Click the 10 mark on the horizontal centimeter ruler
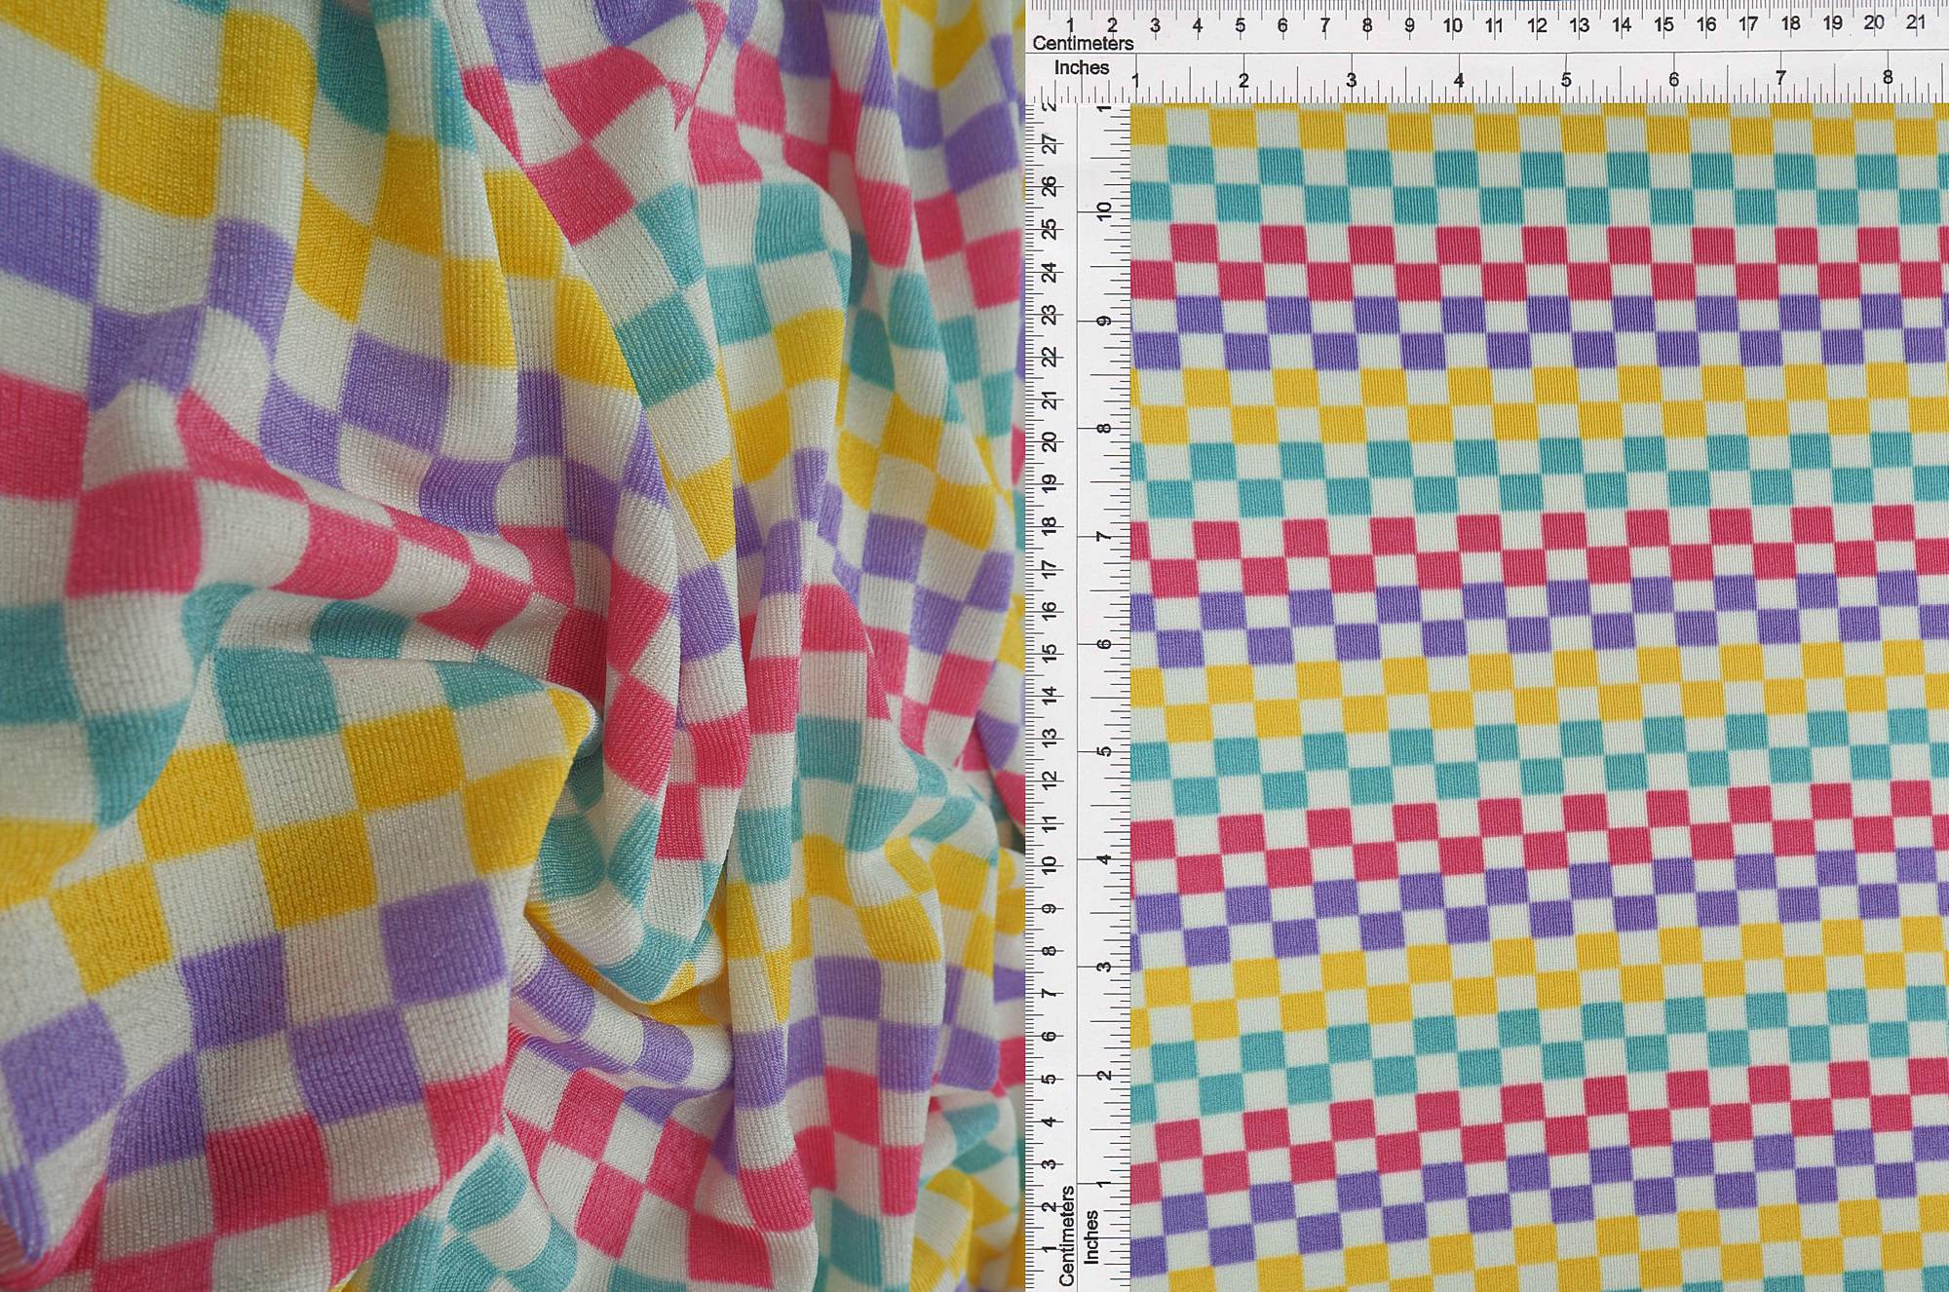 coord(1452,26)
